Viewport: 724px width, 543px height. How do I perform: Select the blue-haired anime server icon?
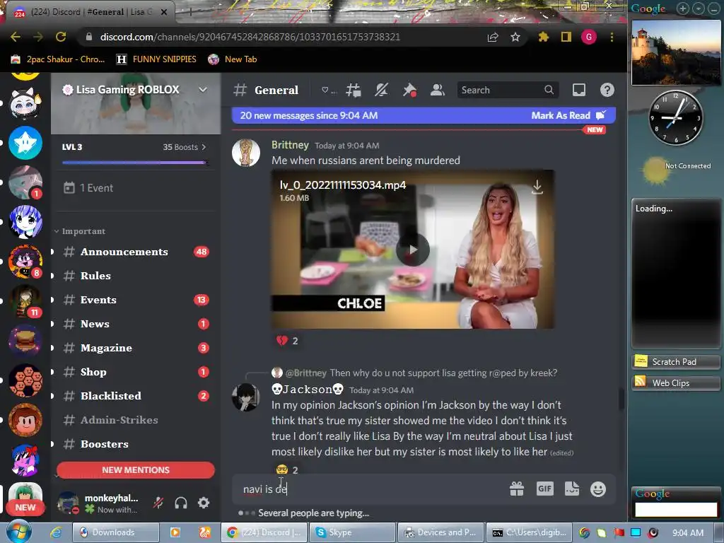25,221
